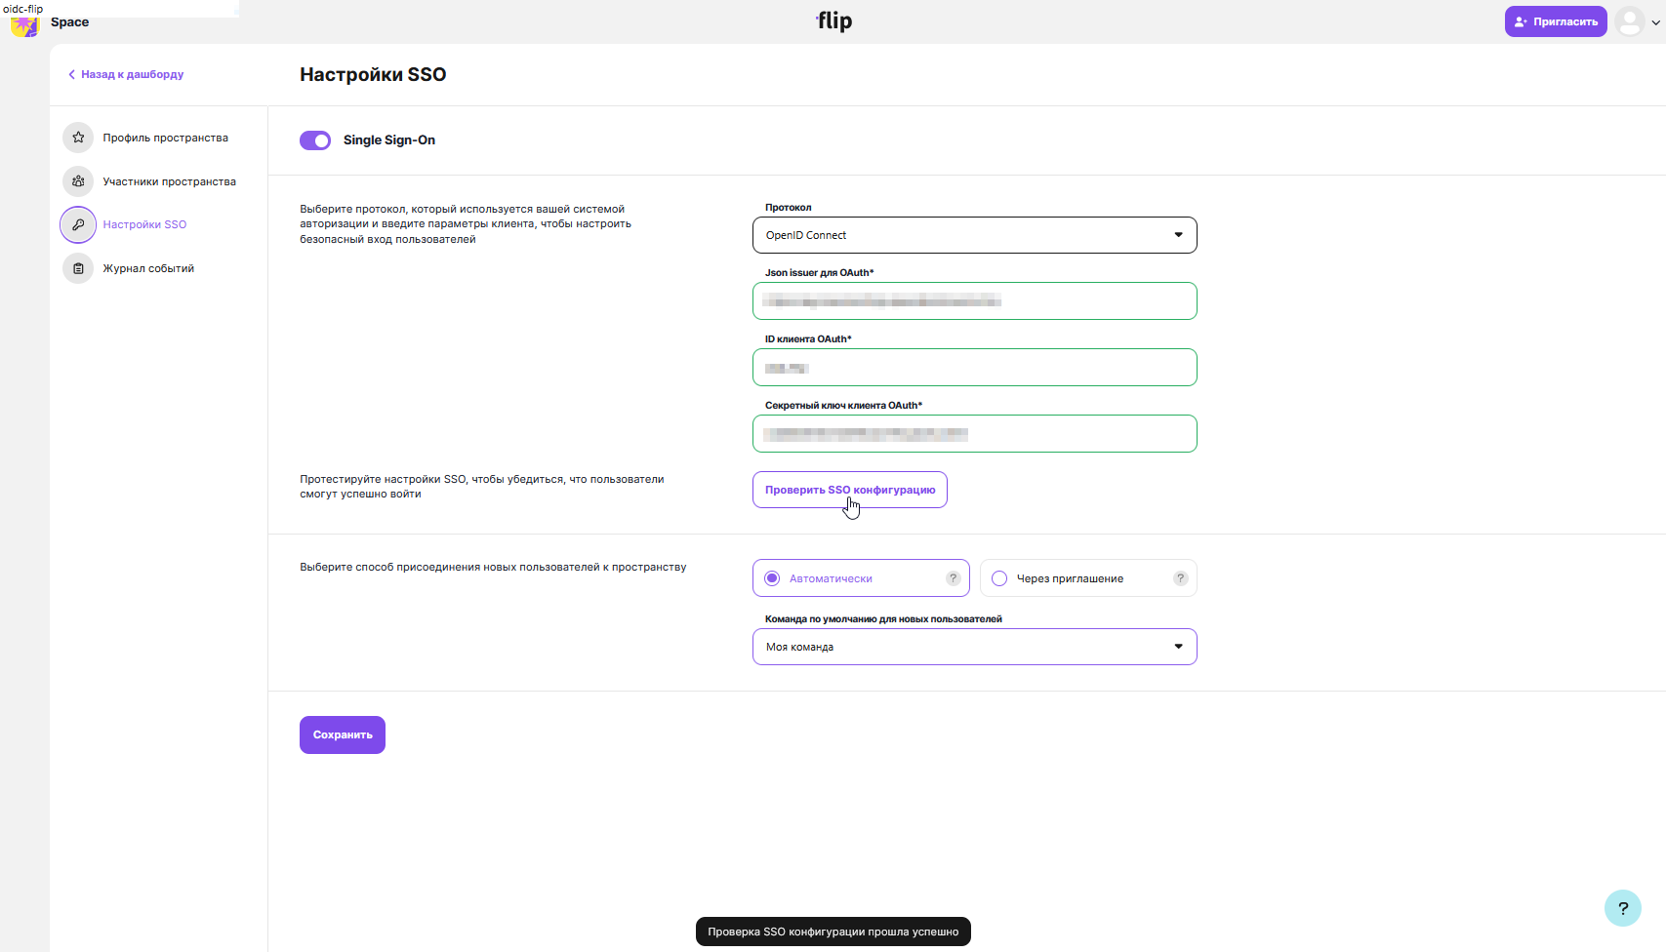Click the clipboard icon for Журнал событий
1666x952 pixels.
[x=78, y=268]
